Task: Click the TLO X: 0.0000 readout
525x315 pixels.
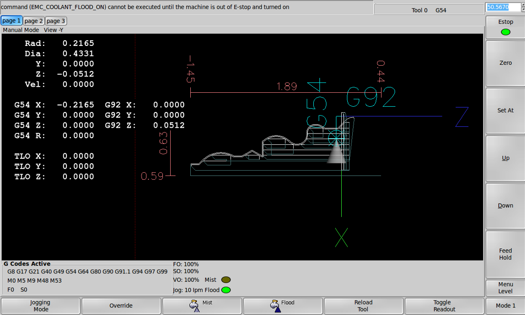Action: point(54,156)
